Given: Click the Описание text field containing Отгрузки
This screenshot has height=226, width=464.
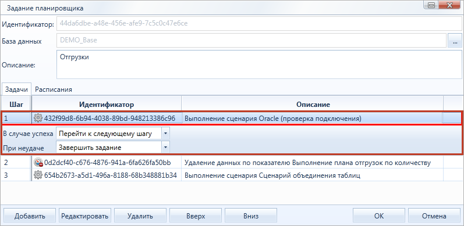Looking at the screenshot, I should point(259,64).
